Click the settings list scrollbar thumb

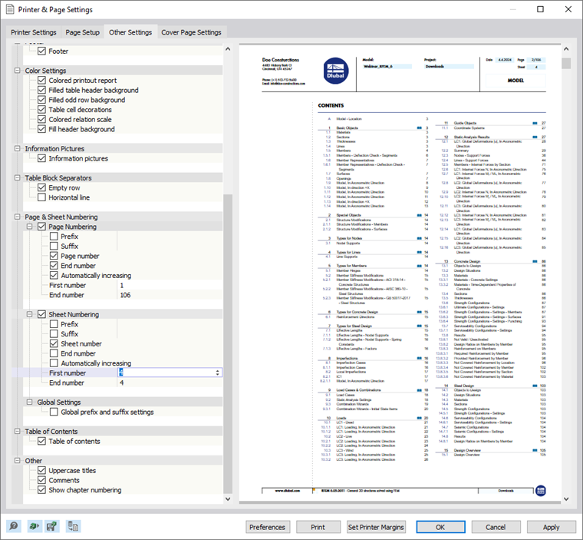pos(228,343)
